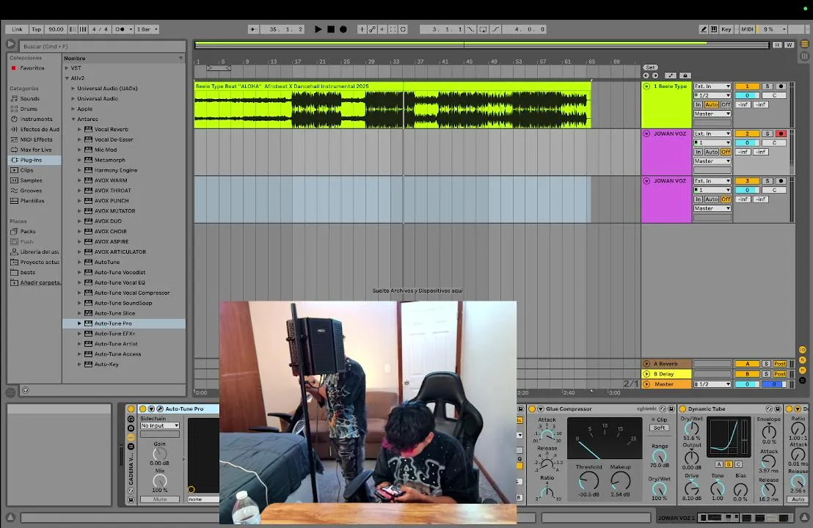Viewport: 813px width, 528px height.
Task: Toggle the W width optimize button
Action: 789,45
